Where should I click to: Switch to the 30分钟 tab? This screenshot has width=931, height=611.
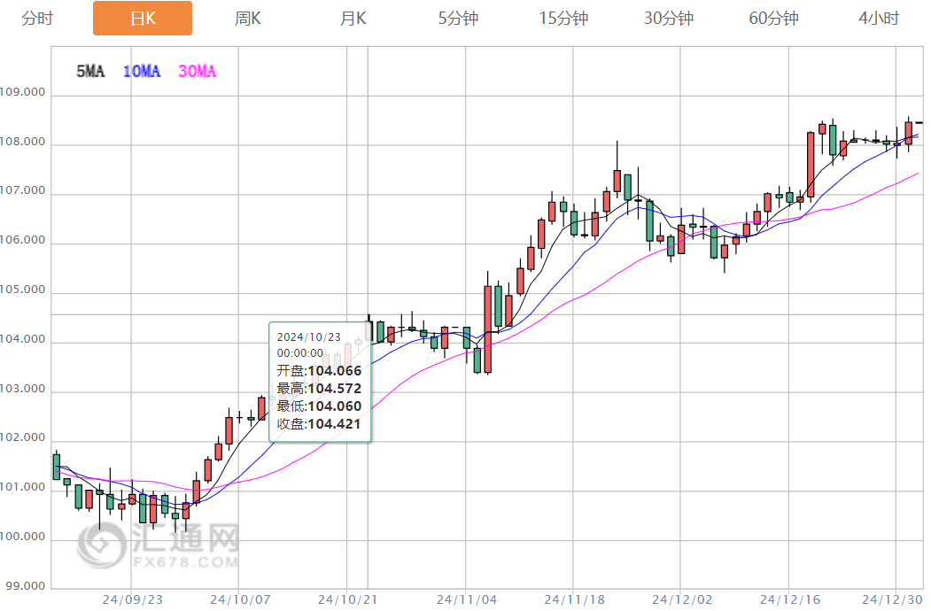point(669,18)
